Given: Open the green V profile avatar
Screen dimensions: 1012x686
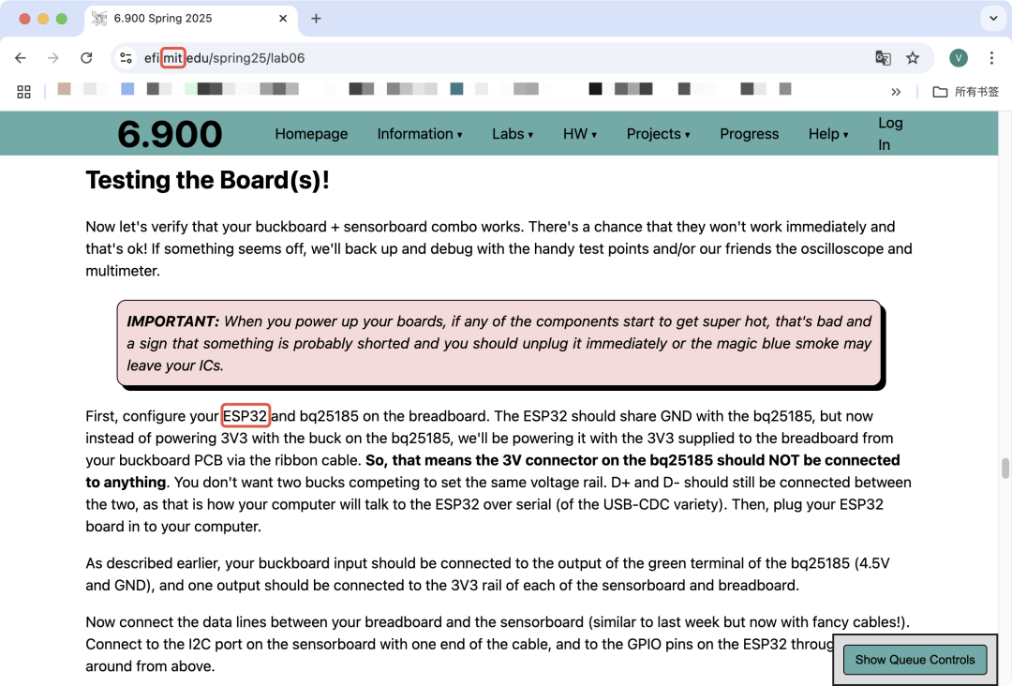Looking at the screenshot, I should (959, 58).
